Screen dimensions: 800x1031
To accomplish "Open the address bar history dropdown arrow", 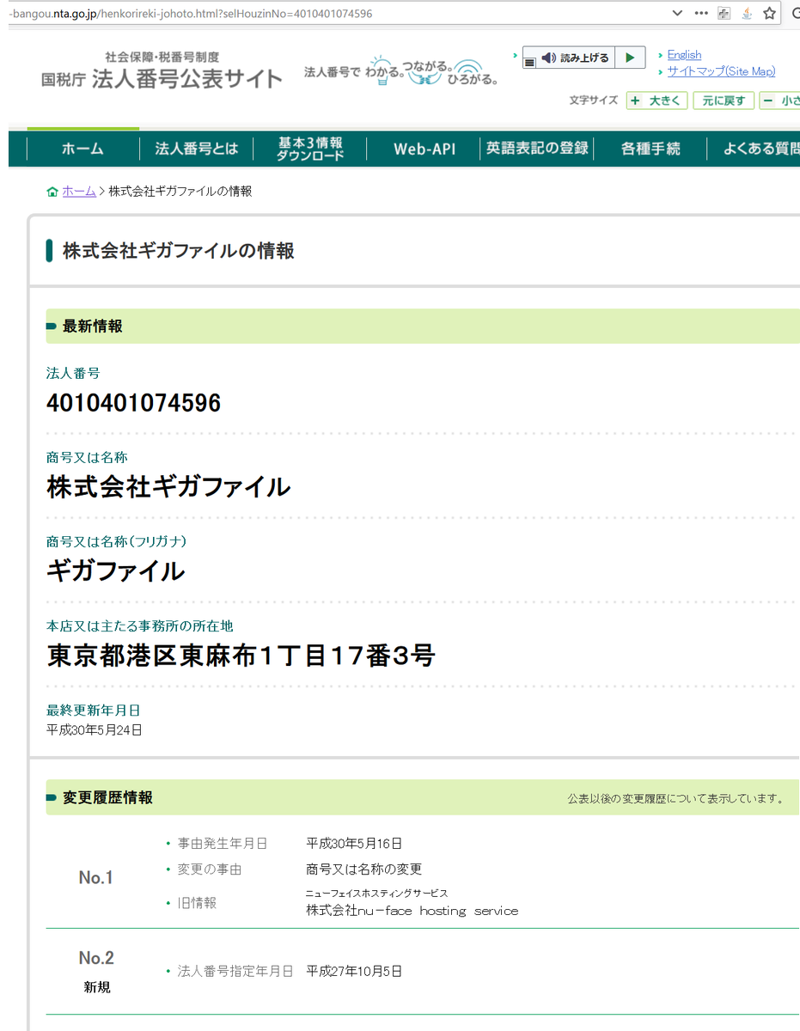I will click(x=677, y=14).
